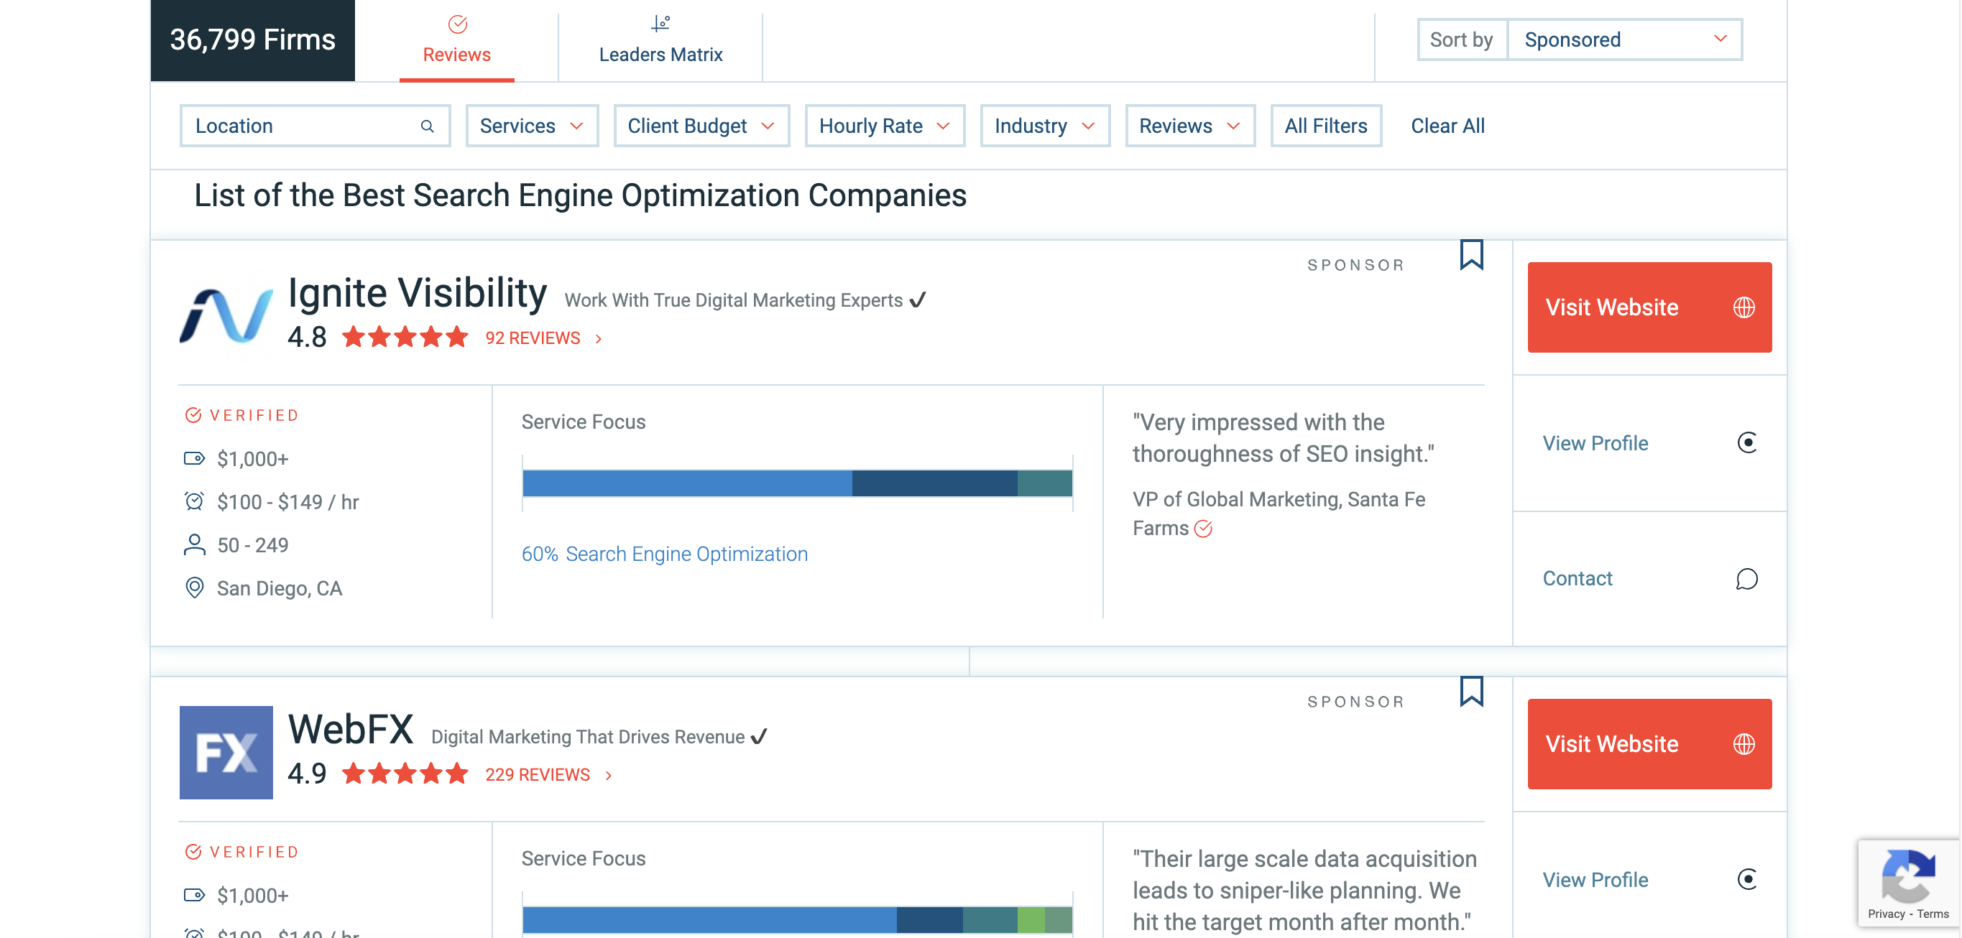View WebFX profile
Viewport: 1962px width, 938px height.
tap(1649, 879)
